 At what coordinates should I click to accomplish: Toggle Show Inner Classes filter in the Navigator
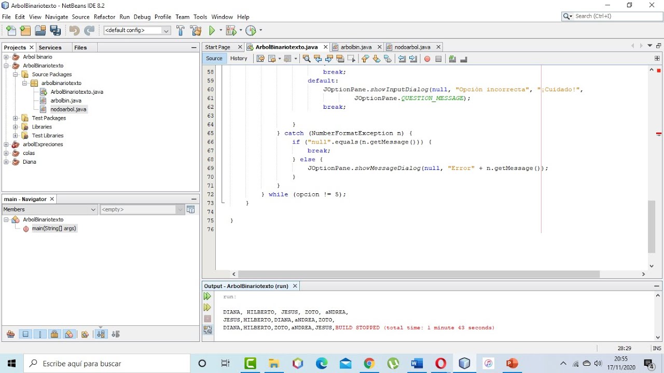[68, 334]
